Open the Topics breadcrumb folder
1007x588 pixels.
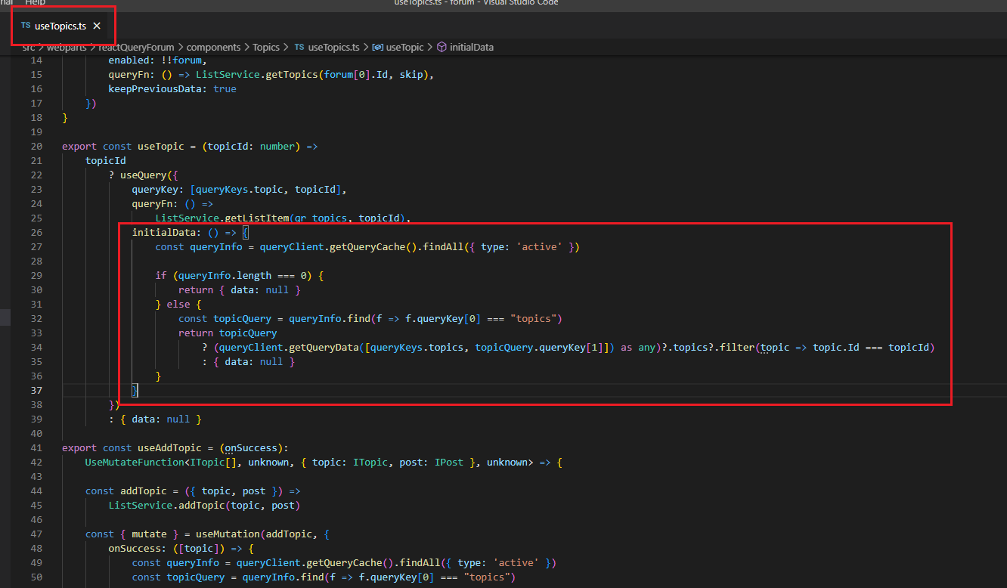(266, 47)
